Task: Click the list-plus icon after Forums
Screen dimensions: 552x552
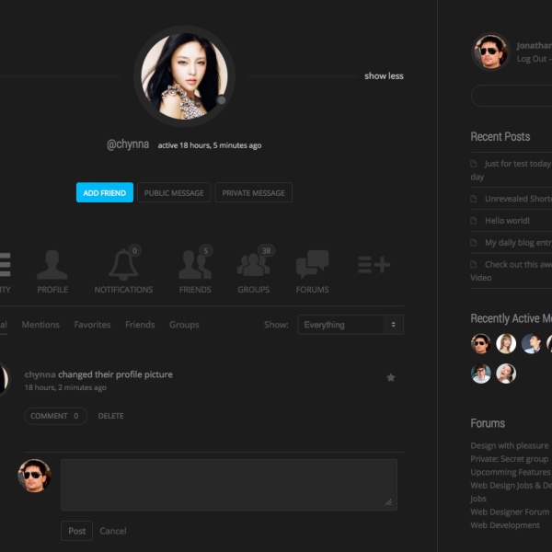Action: (374, 265)
